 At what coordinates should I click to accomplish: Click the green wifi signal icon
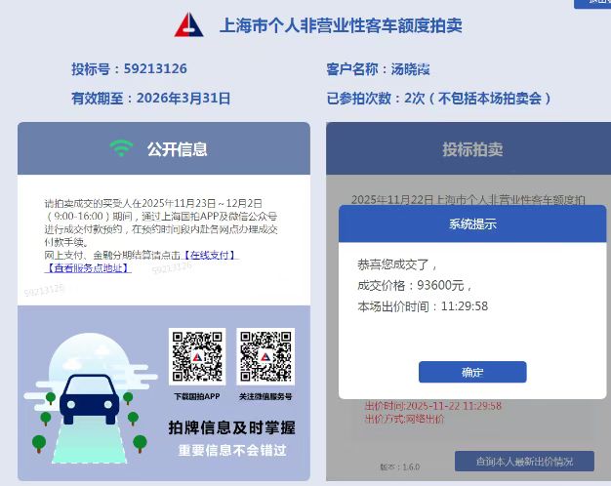[x=121, y=148]
